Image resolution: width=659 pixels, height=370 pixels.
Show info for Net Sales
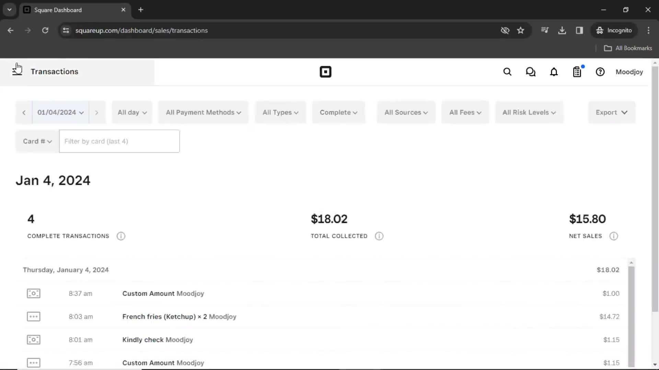pos(614,236)
